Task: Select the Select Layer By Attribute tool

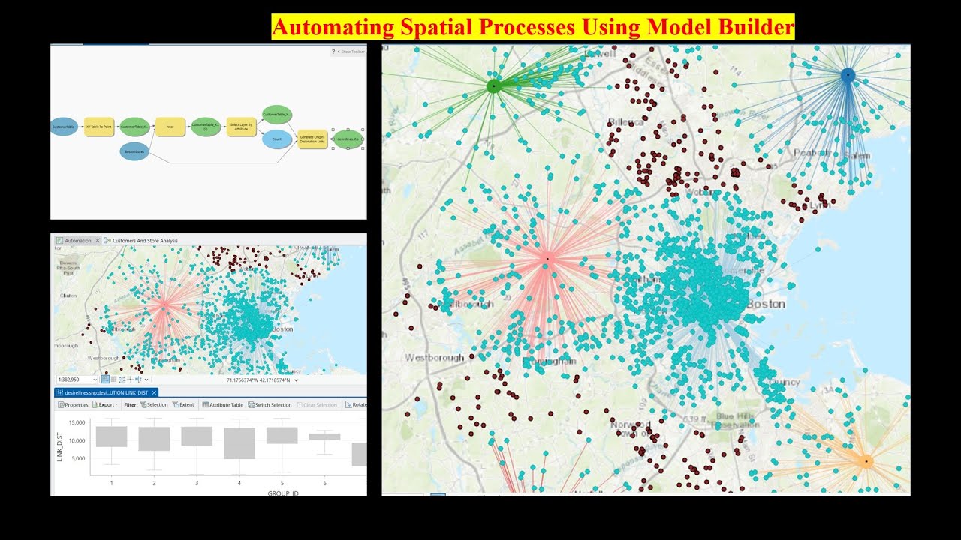Action: point(241,127)
